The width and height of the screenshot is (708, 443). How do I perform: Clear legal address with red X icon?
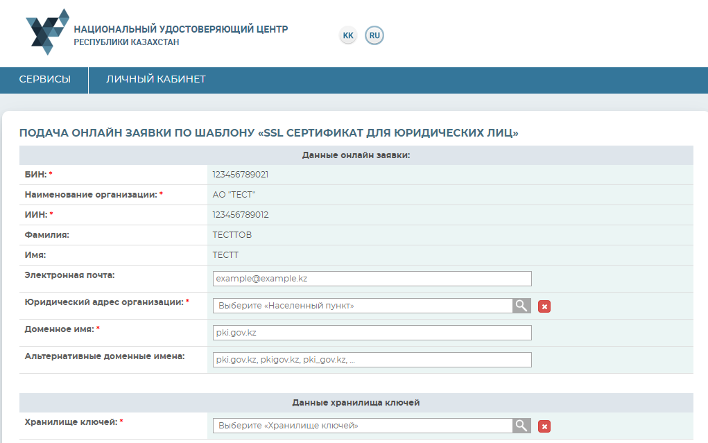pyautogui.click(x=544, y=306)
